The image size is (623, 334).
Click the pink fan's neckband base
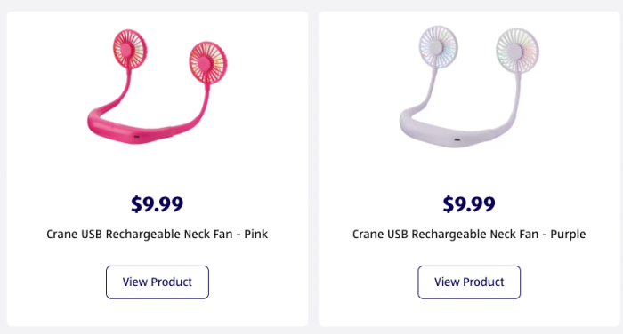coord(131,131)
